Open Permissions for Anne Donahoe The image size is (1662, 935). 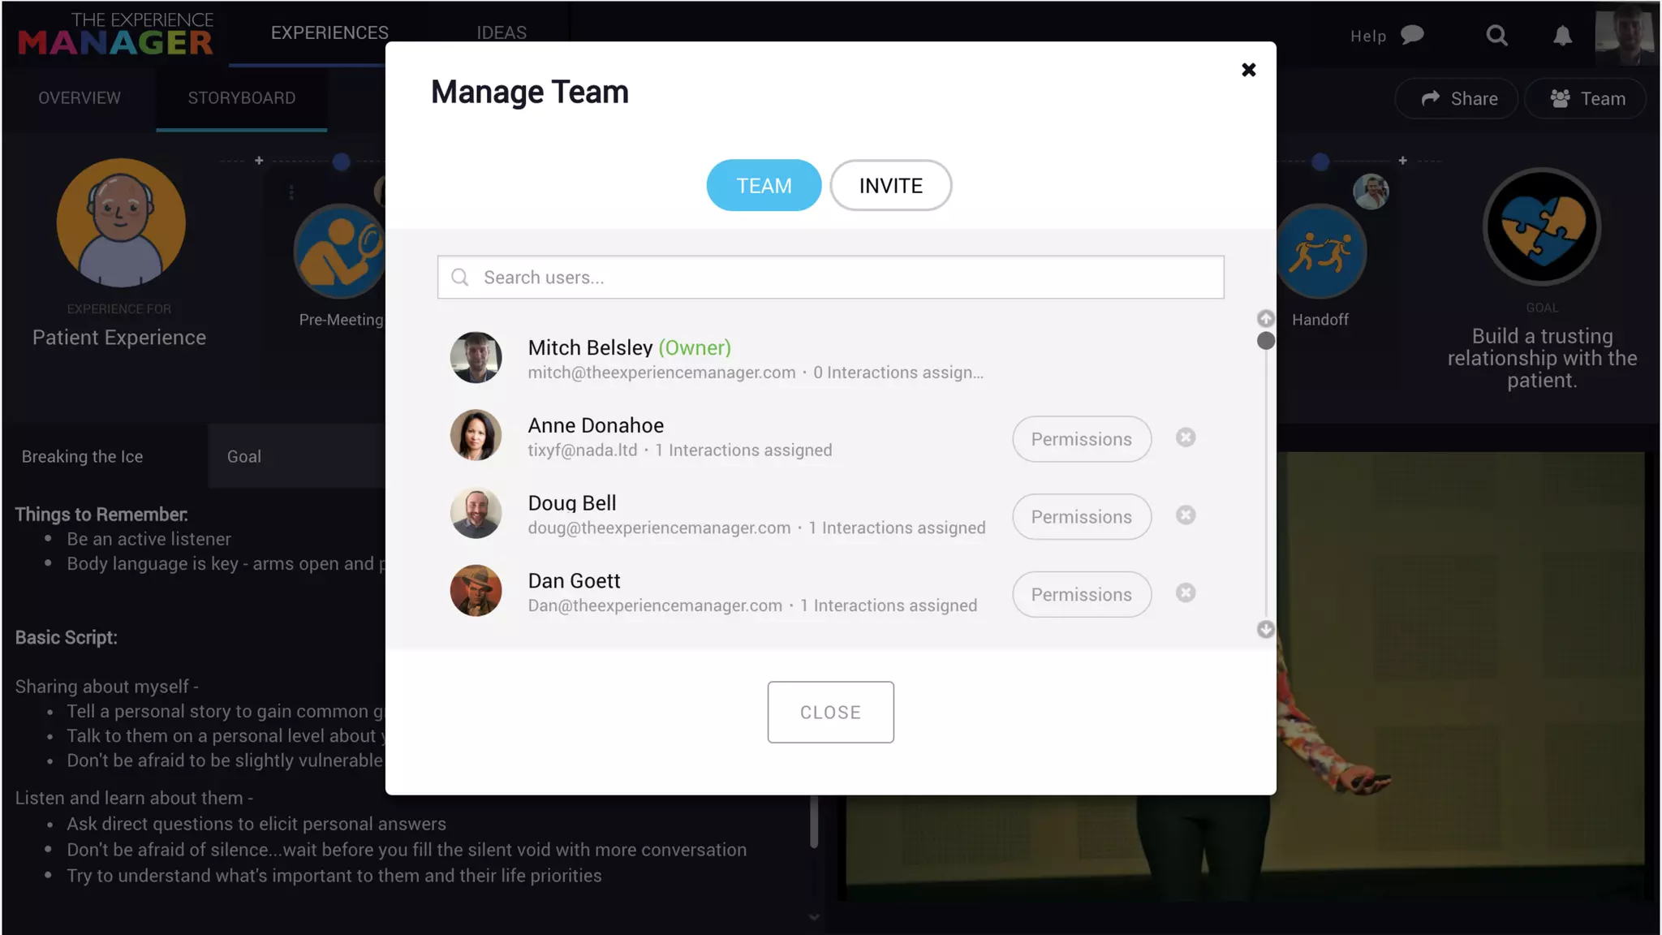(x=1081, y=439)
